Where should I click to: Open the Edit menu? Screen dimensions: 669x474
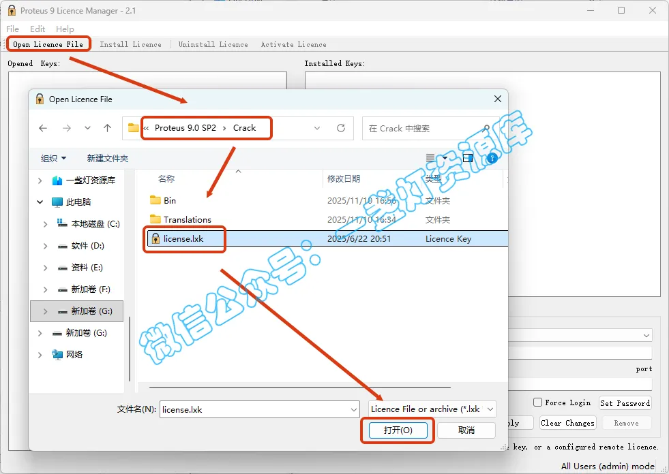click(x=38, y=29)
